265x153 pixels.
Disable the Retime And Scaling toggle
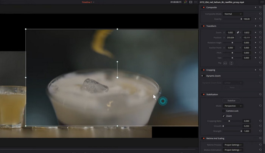(x=203, y=139)
